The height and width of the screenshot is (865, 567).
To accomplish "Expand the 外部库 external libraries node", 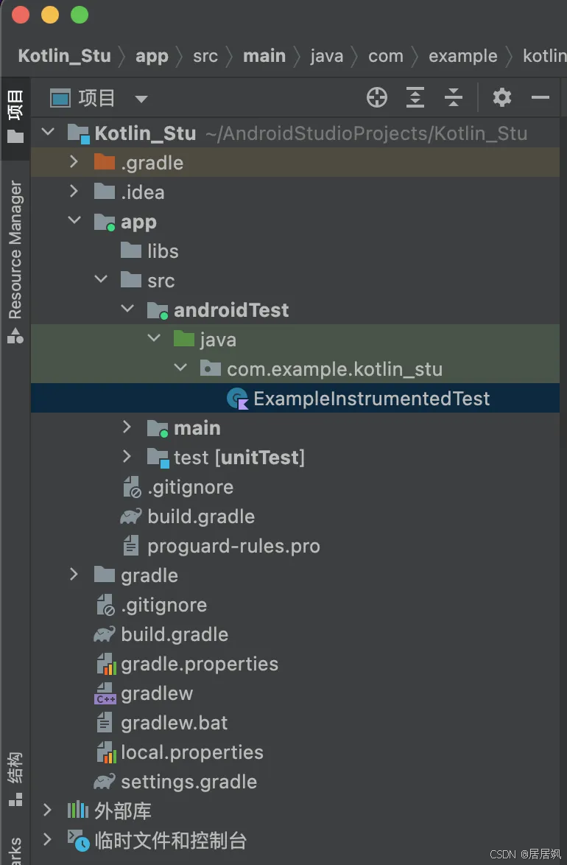I will coord(47,810).
